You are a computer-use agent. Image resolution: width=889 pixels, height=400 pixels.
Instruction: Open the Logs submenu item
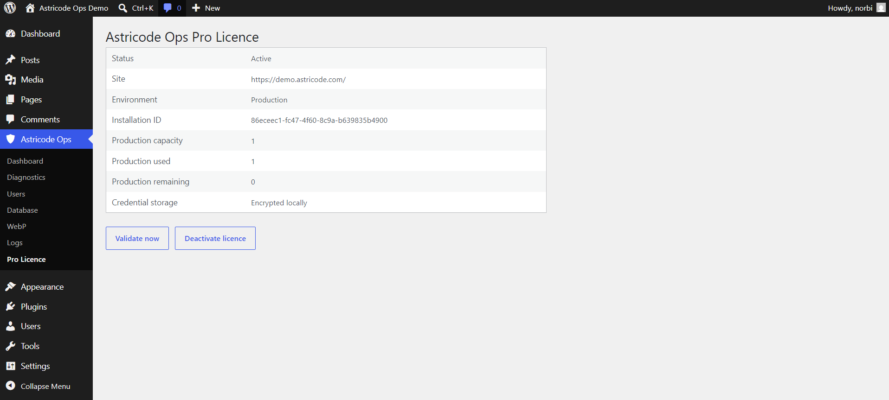[15, 243]
